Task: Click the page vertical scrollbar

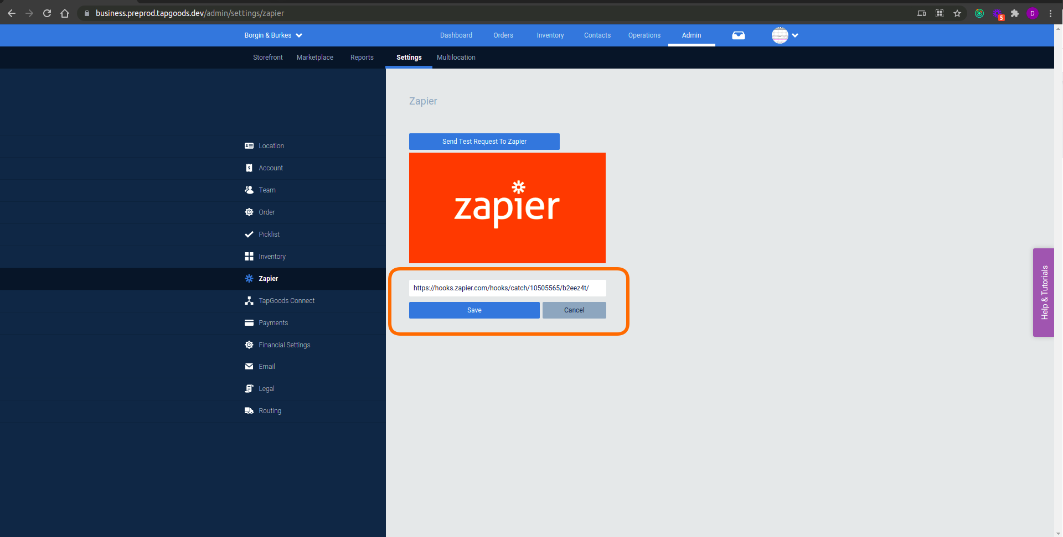Action: [1059, 280]
